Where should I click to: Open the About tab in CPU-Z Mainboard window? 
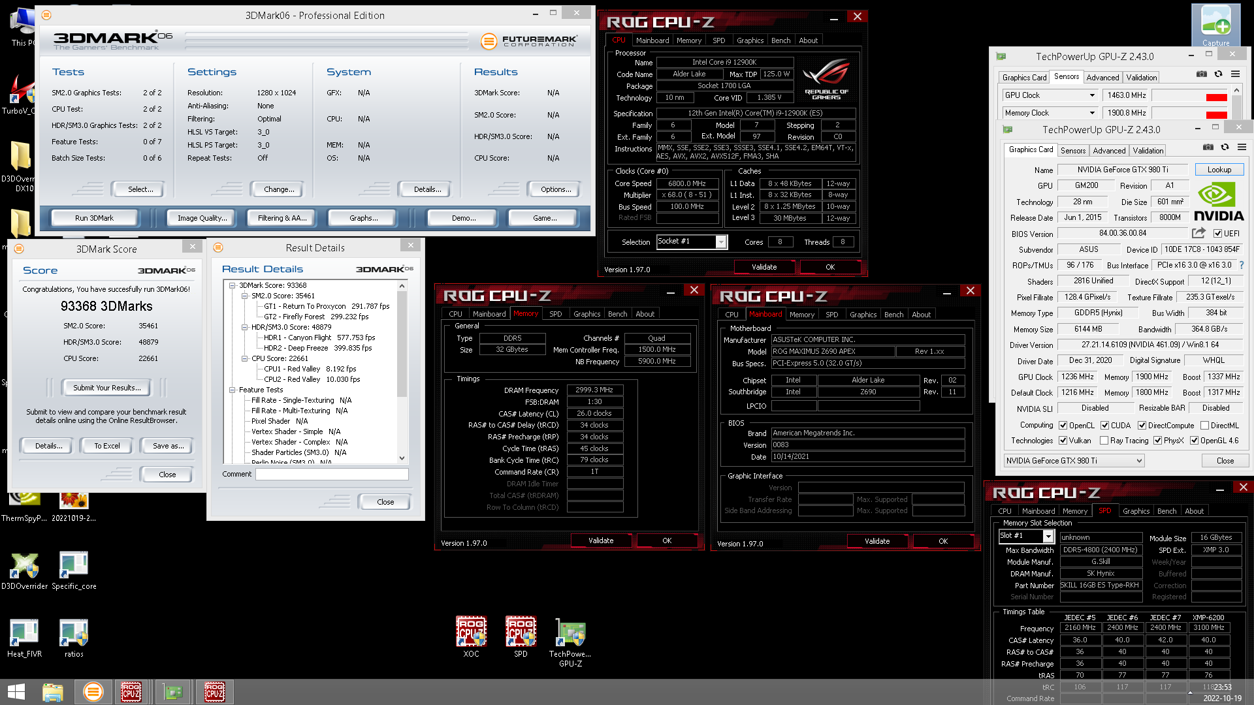tap(921, 315)
